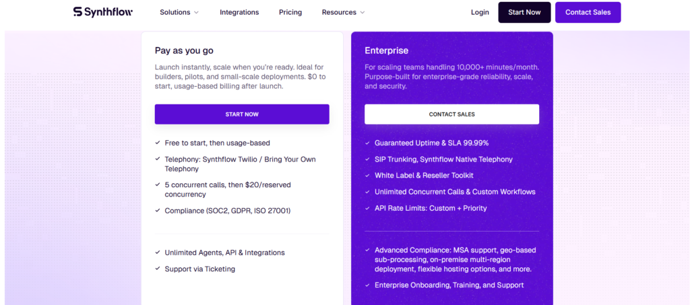Click checkmark beside API Rate Limits
Image resolution: width=690 pixels, height=305 pixels.
[x=367, y=208]
